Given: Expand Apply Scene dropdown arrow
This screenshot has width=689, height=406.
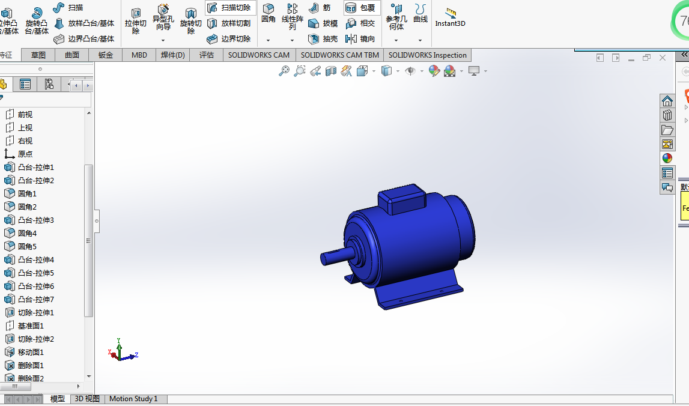Looking at the screenshot, I should pos(461,71).
